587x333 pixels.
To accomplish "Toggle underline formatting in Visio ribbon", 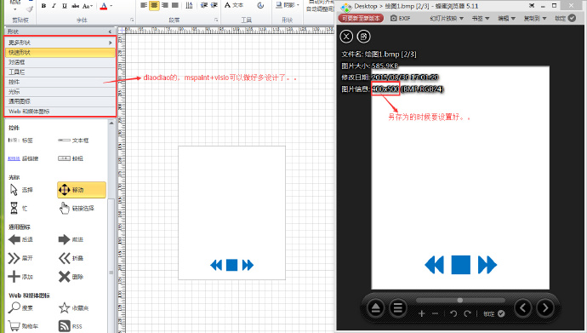I will pyautogui.click(x=65, y=6).
